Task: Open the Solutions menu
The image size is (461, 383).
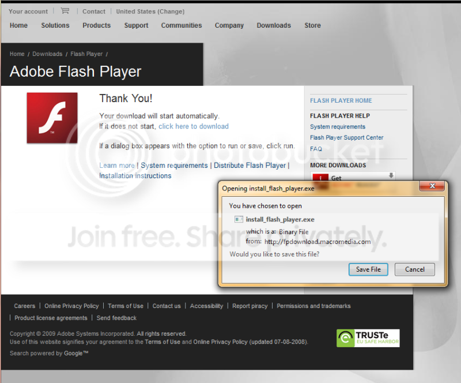Action: [x=55, y=25]
